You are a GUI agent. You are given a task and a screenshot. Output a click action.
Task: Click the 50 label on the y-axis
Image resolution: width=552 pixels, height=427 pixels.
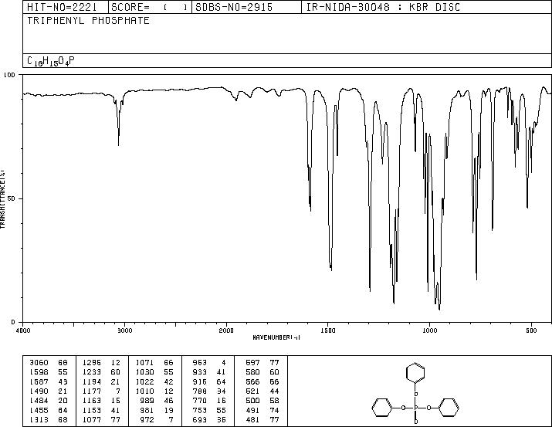pos(12,198)
